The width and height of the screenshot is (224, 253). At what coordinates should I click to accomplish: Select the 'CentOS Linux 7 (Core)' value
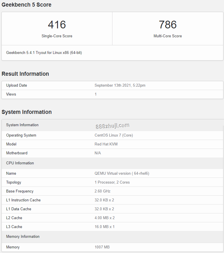coord(114,135)
